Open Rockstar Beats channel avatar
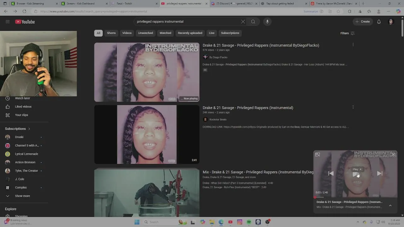The image size is (404, 227). 205,119
